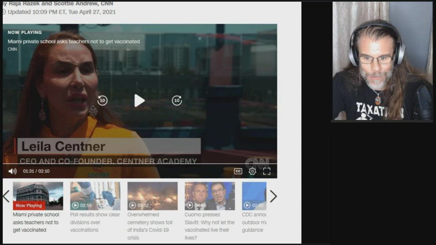Skip forward 10 seconds in video
Viewport: 436px width, 245px height.
[177, 101]
